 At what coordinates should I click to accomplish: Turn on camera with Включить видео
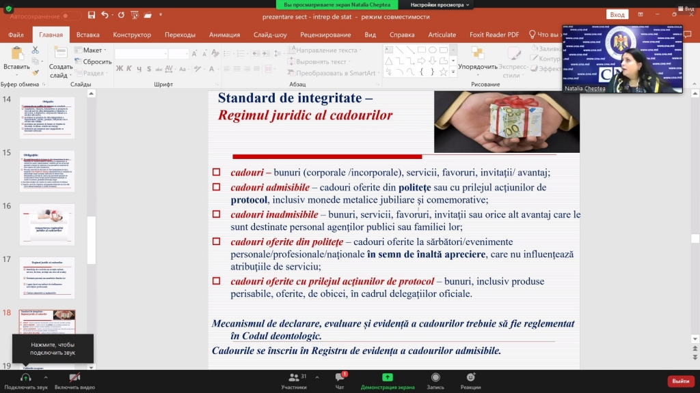75,377
